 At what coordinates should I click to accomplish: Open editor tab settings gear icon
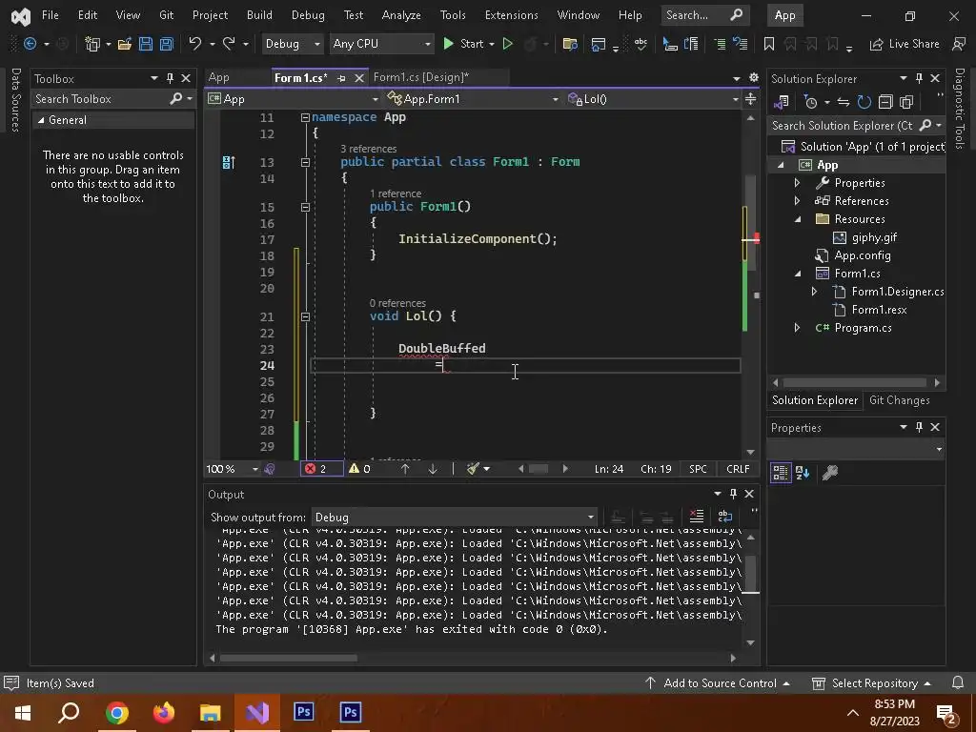click(x=754, y=78)
